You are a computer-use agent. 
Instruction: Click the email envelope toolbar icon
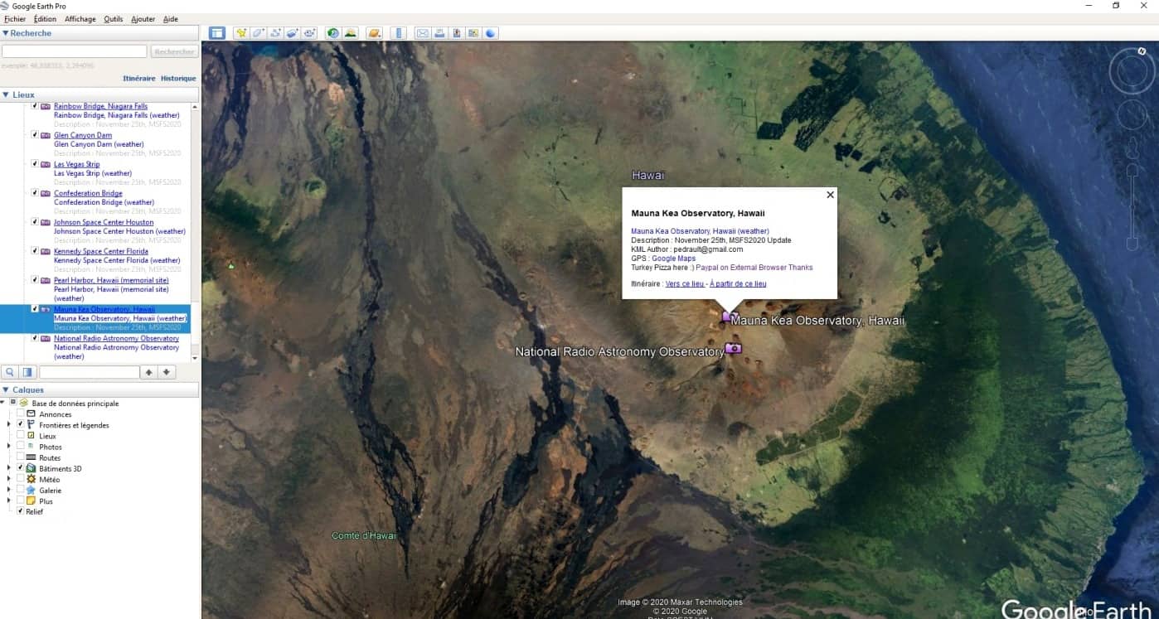tap(422, 33)
